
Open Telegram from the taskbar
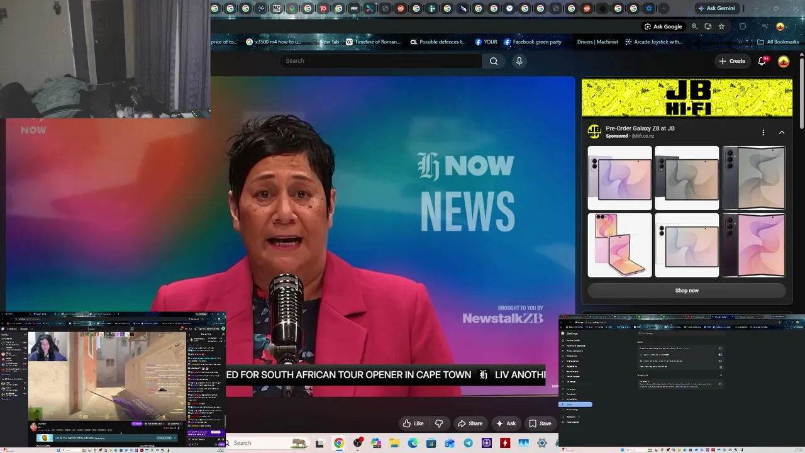[x=468, y=443]
